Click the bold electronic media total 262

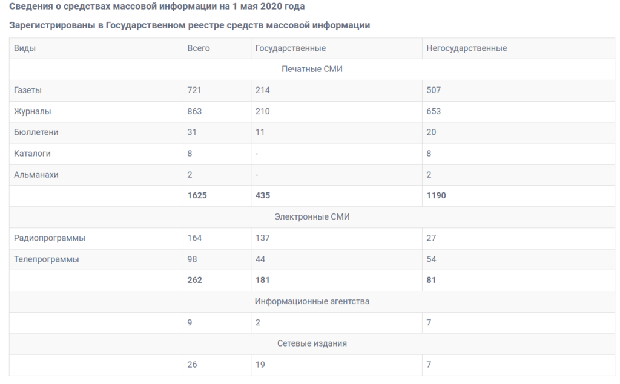195,280
